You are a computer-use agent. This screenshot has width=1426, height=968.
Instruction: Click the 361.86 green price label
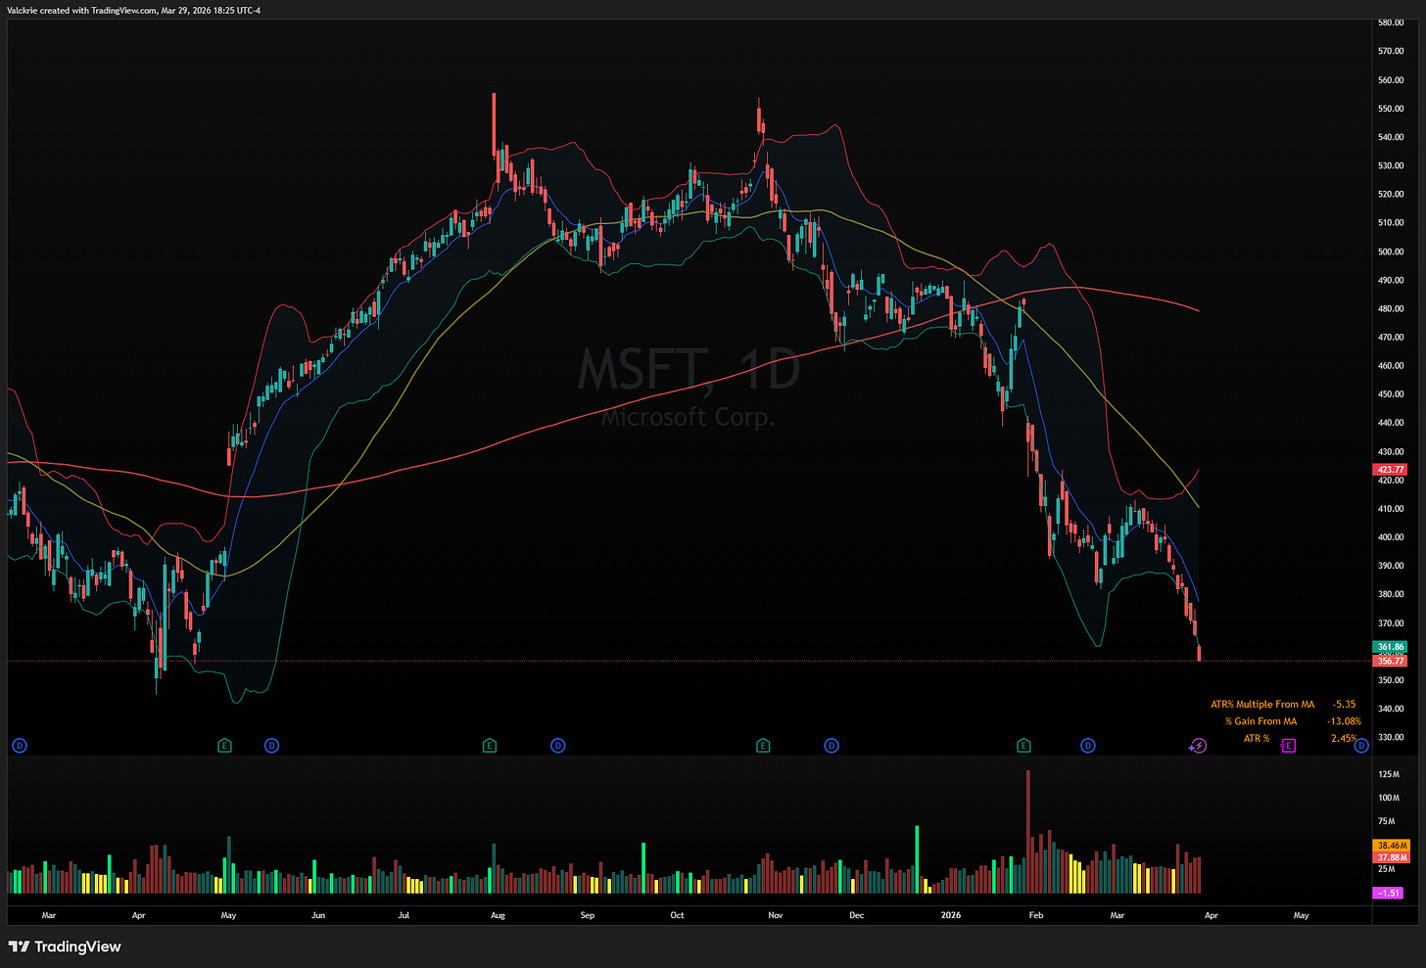1391,647
